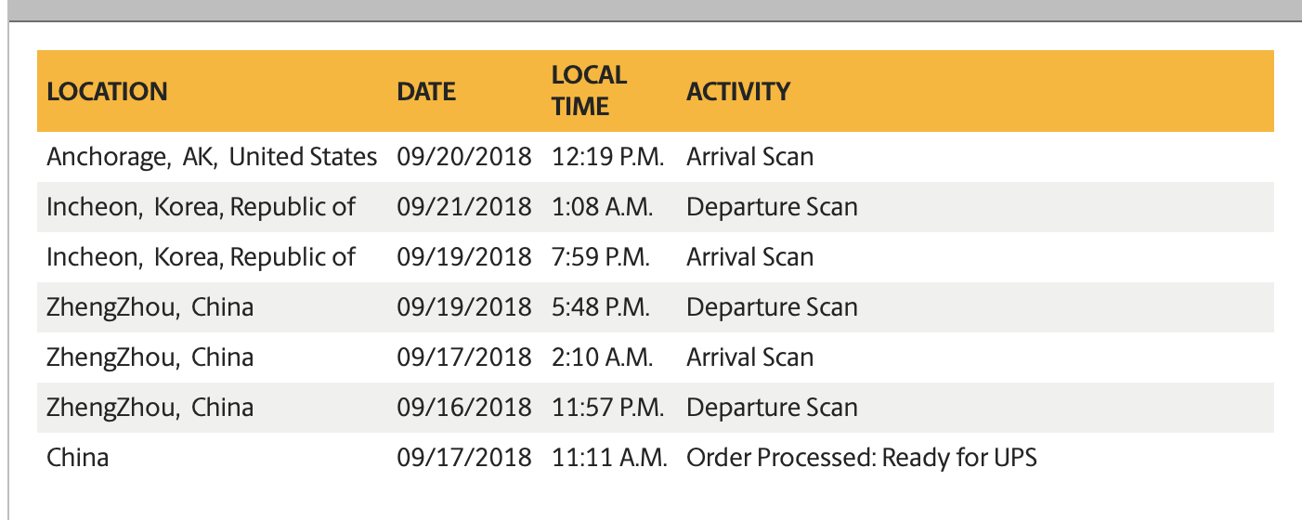This screenshot has width=1302, height=520.
Task: Select the Incheon row dated 09/21/2018
Action: pos(656,207)
